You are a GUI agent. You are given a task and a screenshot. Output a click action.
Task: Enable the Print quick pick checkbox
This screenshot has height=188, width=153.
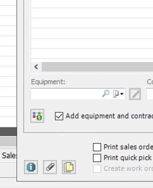(x=97, y=158)
